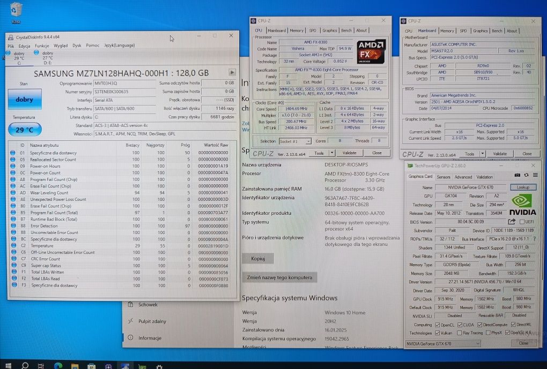The height and width of the screenshot is (369, 547).
Task: Toggle the Ray Tracing checkbox
Action: 459,333
